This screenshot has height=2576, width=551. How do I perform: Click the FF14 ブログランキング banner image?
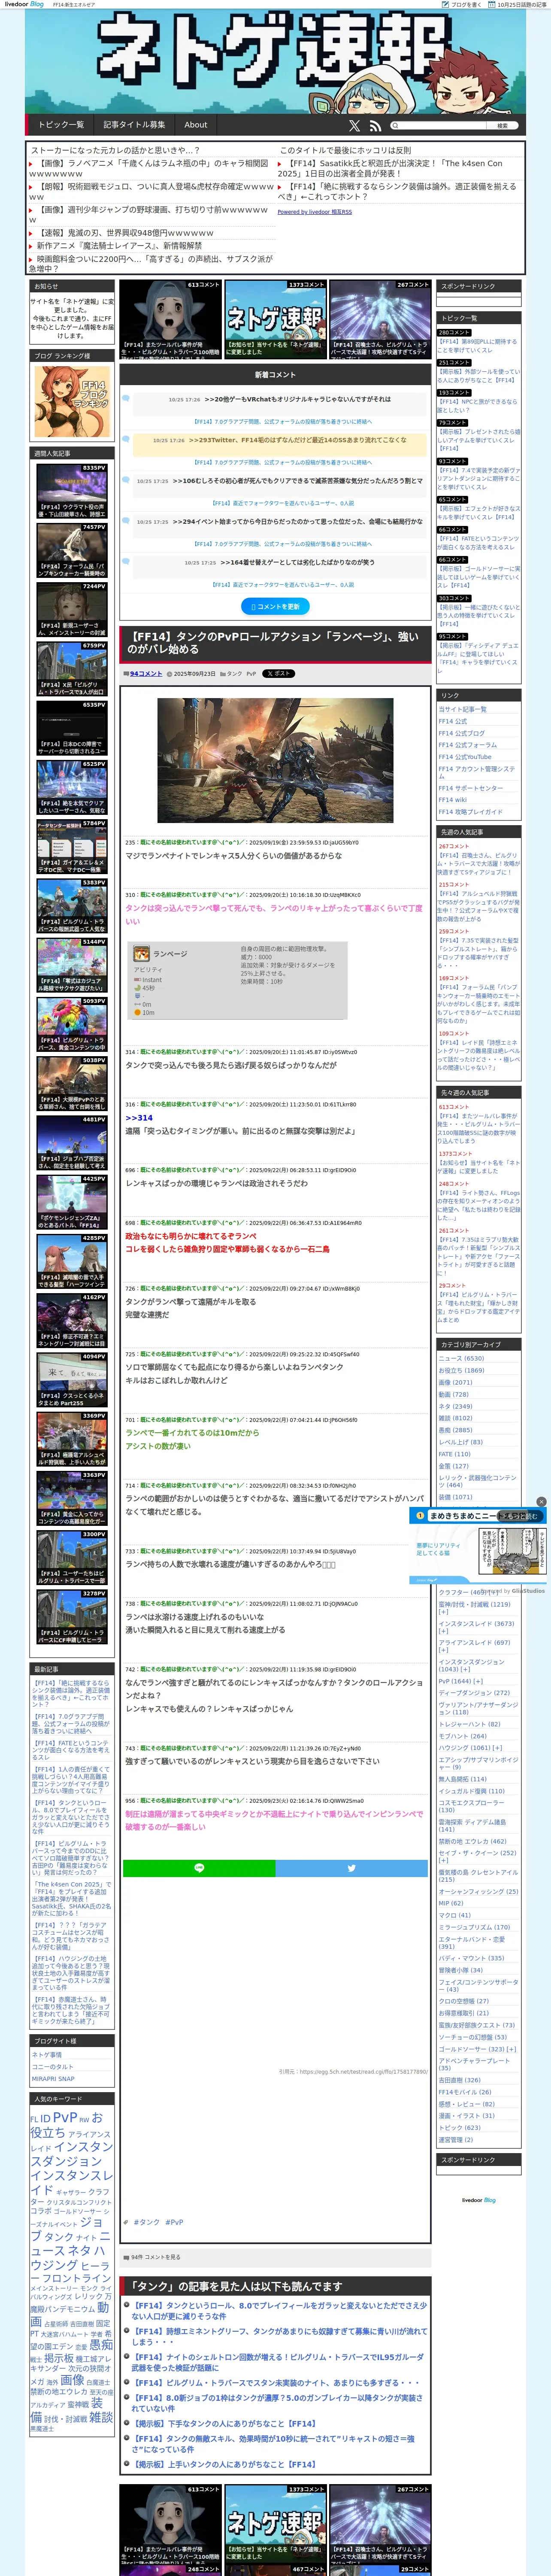pos(72,401)
